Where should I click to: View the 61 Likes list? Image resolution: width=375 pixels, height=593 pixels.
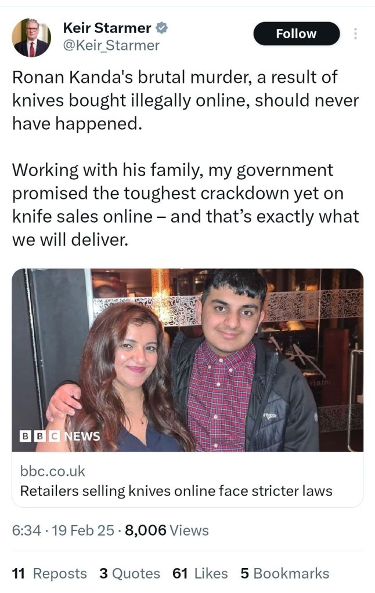point(200,573)
